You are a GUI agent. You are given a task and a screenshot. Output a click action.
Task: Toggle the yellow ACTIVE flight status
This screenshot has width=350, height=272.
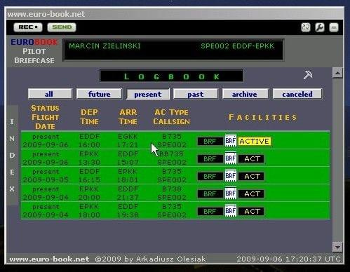click(x=255, y=141)
